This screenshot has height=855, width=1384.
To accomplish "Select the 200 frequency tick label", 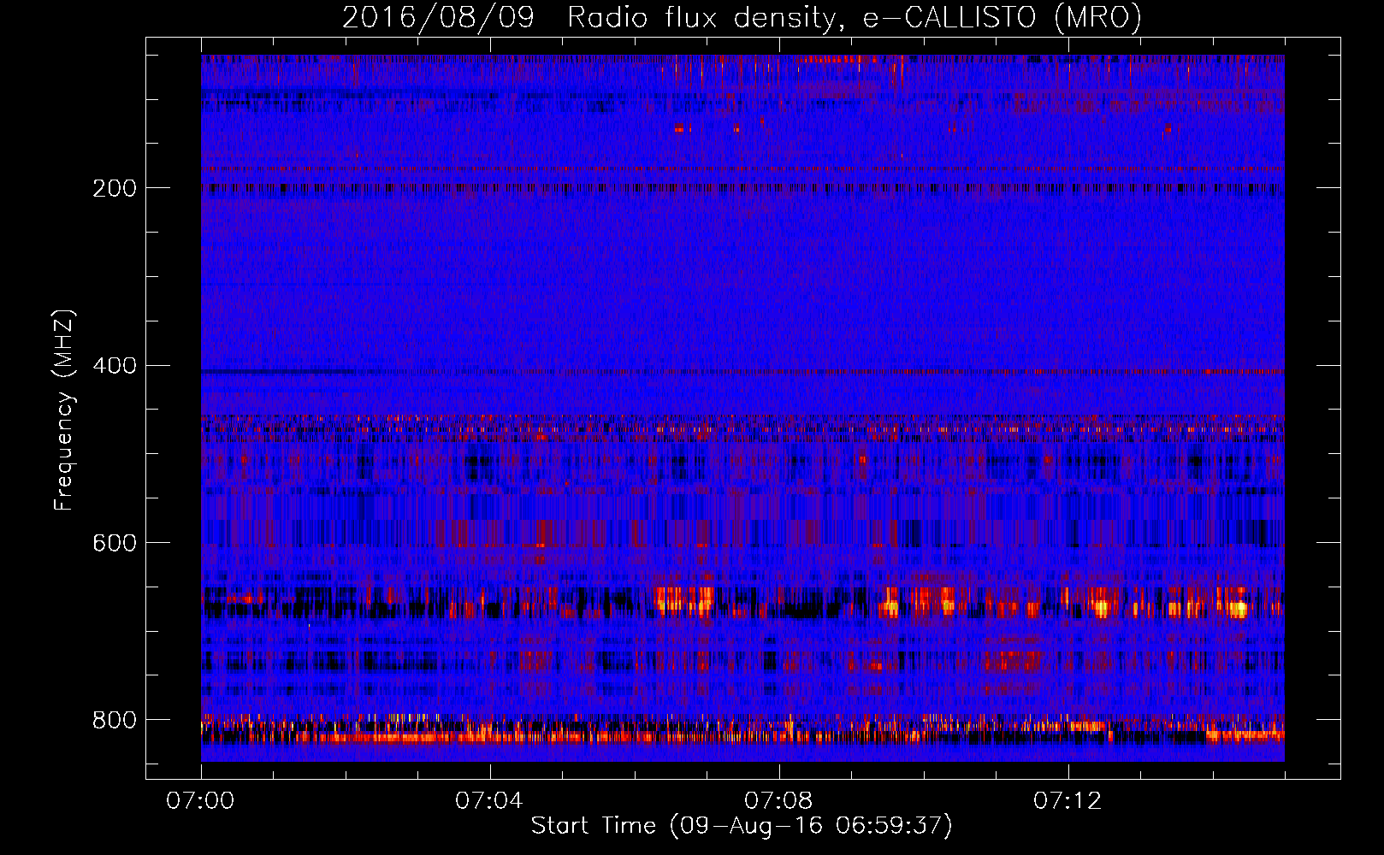I will pos(115,188).
